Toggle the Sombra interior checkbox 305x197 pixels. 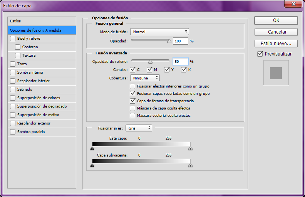(x=13, y=72)
